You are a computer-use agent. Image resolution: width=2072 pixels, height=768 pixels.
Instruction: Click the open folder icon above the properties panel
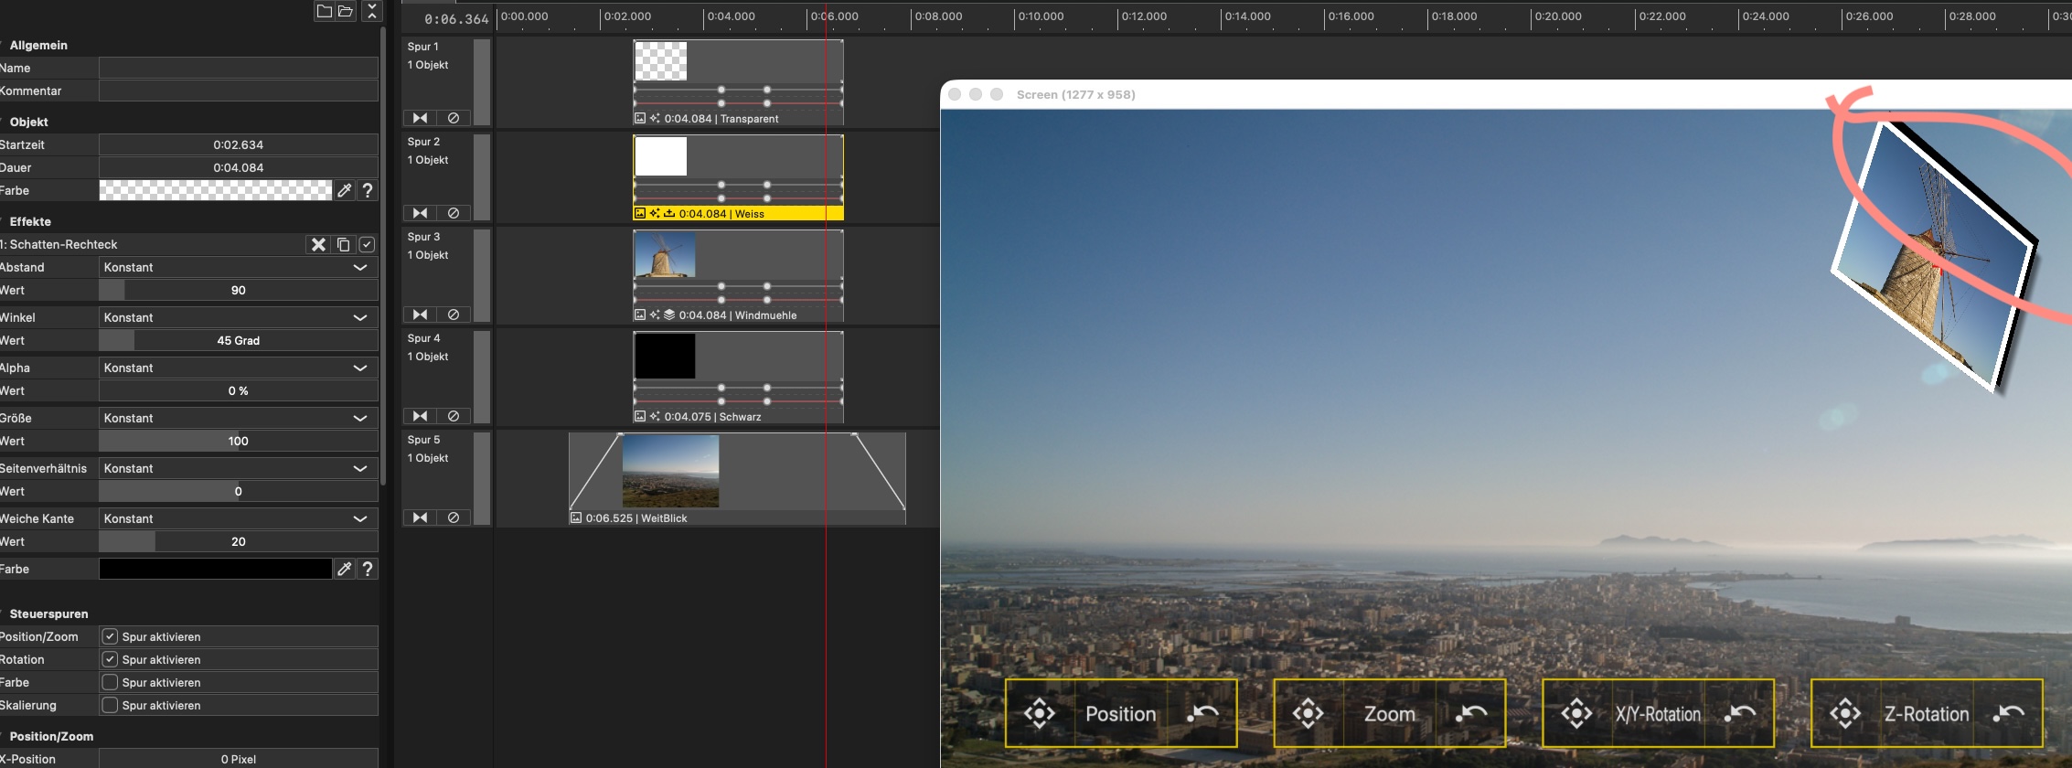(x=346, y=11)
